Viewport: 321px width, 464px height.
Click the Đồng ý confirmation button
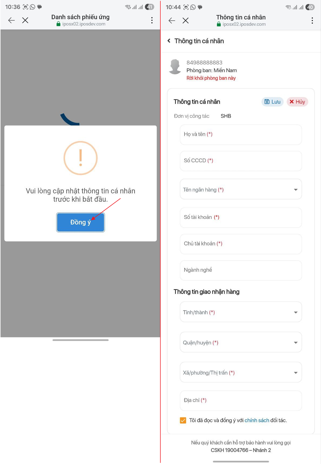[80, 222]
